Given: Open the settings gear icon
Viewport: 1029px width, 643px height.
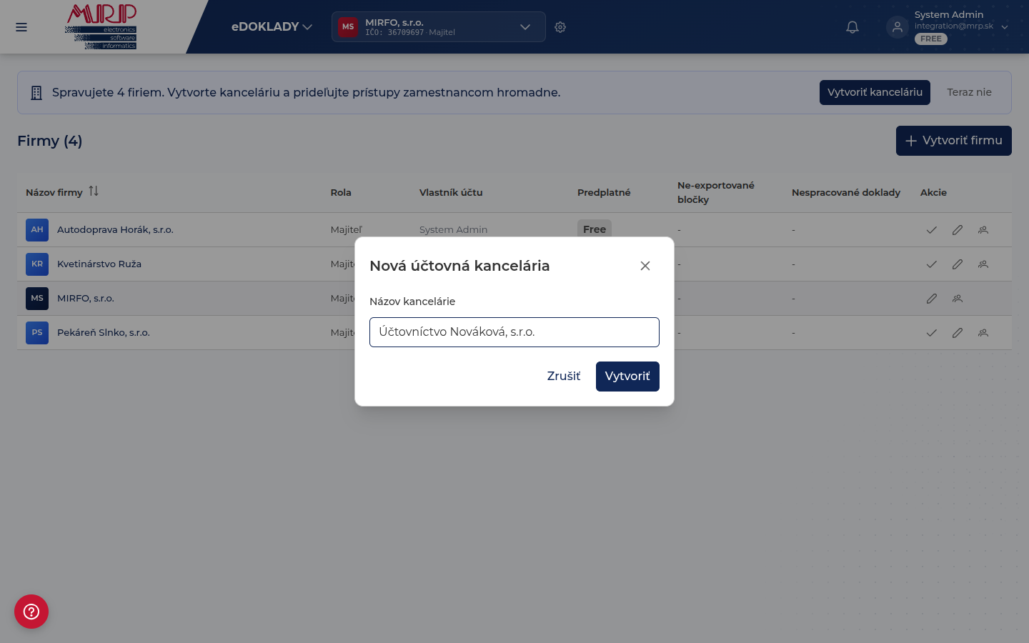Looking at the screenshot, I should click(x=560, y=27).
